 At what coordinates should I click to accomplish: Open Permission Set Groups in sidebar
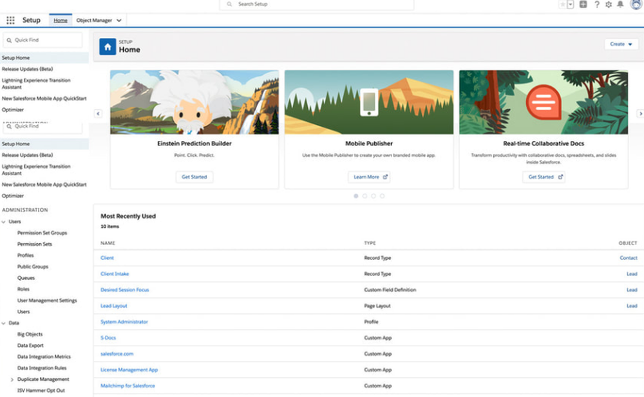(42, 233)
